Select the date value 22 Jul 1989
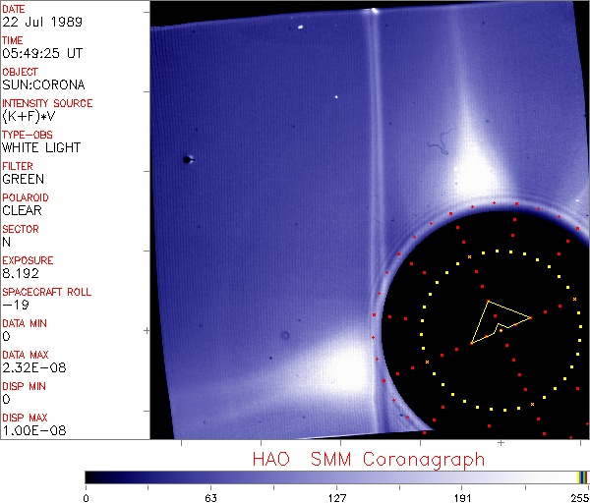 tap(42, 22)
